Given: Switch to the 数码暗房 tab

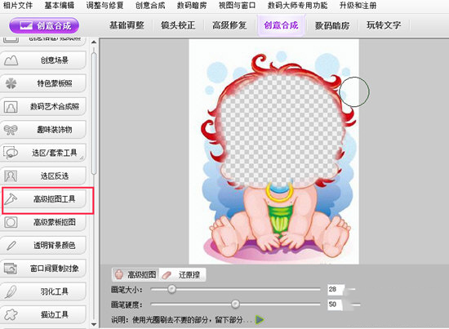Looking at the screenshot, I should point(332,25).
